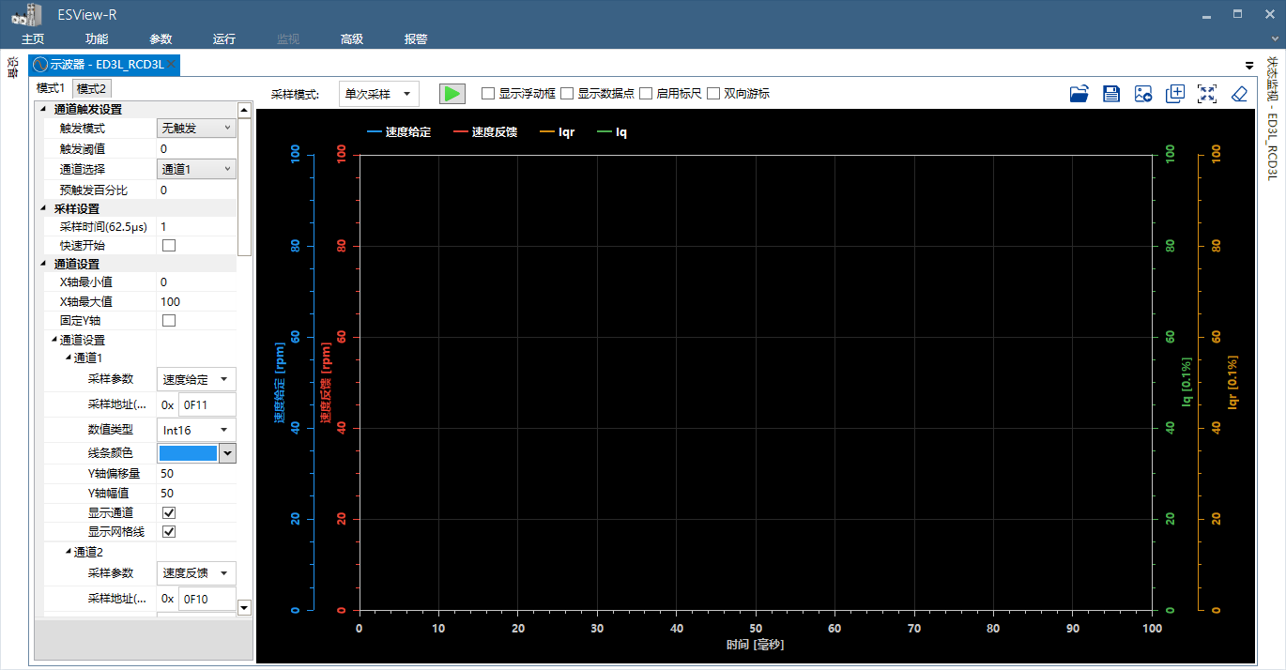Click settings panel scroll up arrow
The height and width of the screenshot is (670, 1286).
tap(244, 110)
